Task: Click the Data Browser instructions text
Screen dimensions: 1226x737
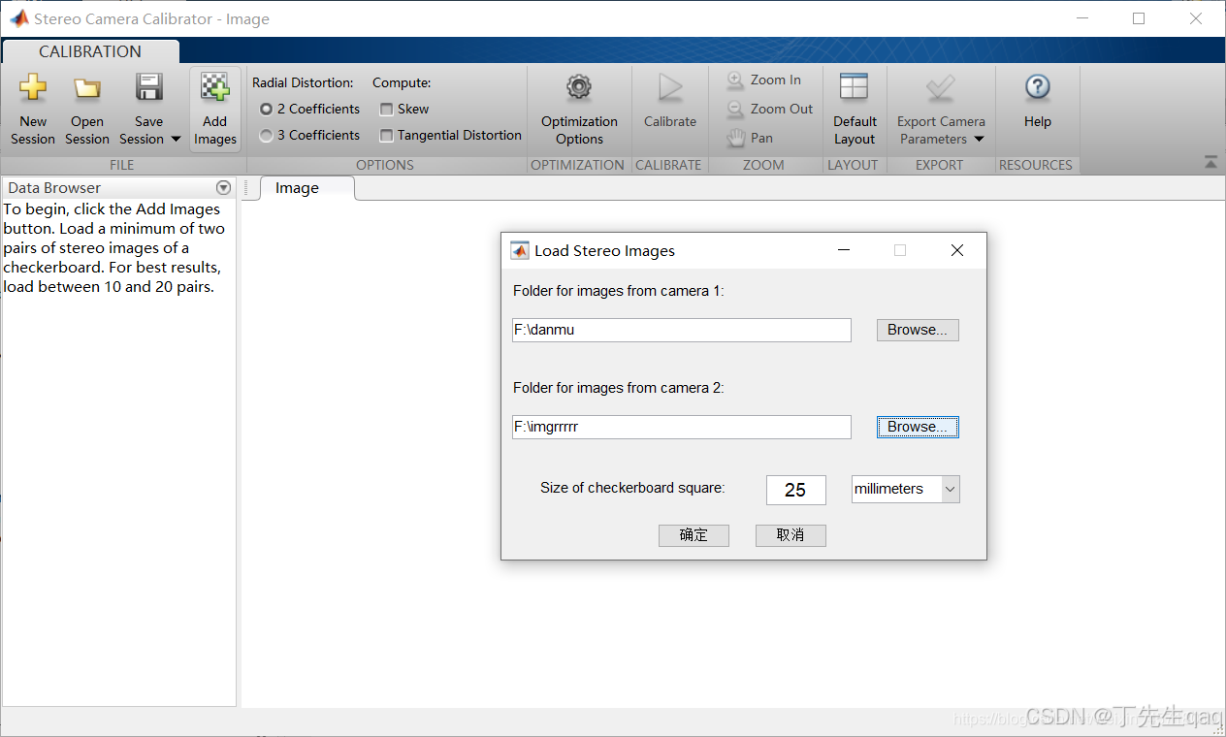Action: (x=114, y=248)
